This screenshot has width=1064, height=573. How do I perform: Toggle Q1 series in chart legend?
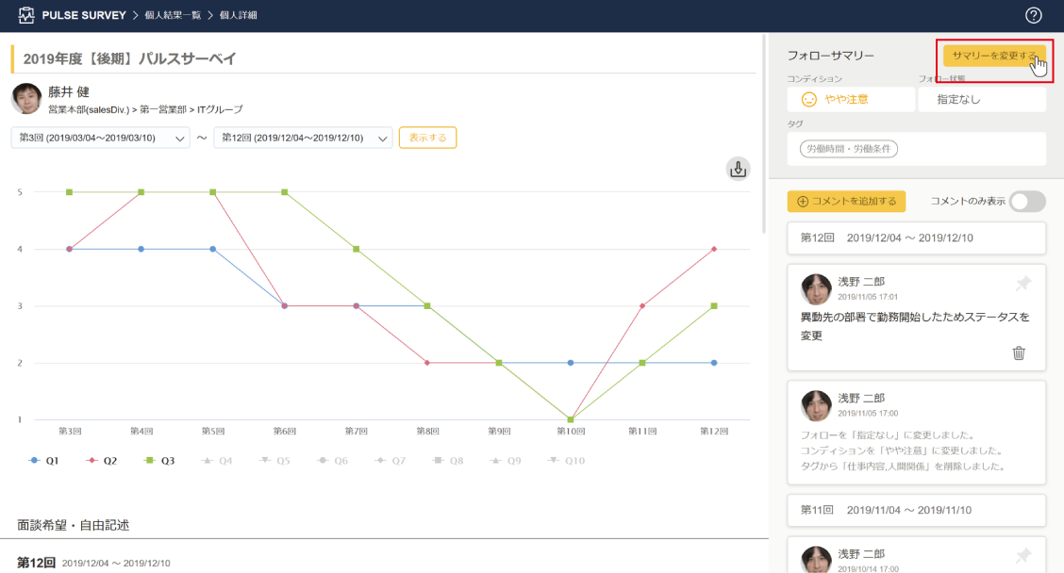[x=44, y=461]
